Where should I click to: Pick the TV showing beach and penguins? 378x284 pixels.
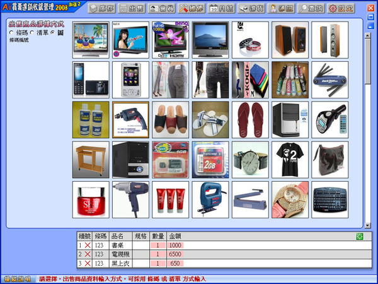coord(91,40)
